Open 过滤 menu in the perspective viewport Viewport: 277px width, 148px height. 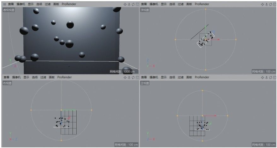point(48,4)
